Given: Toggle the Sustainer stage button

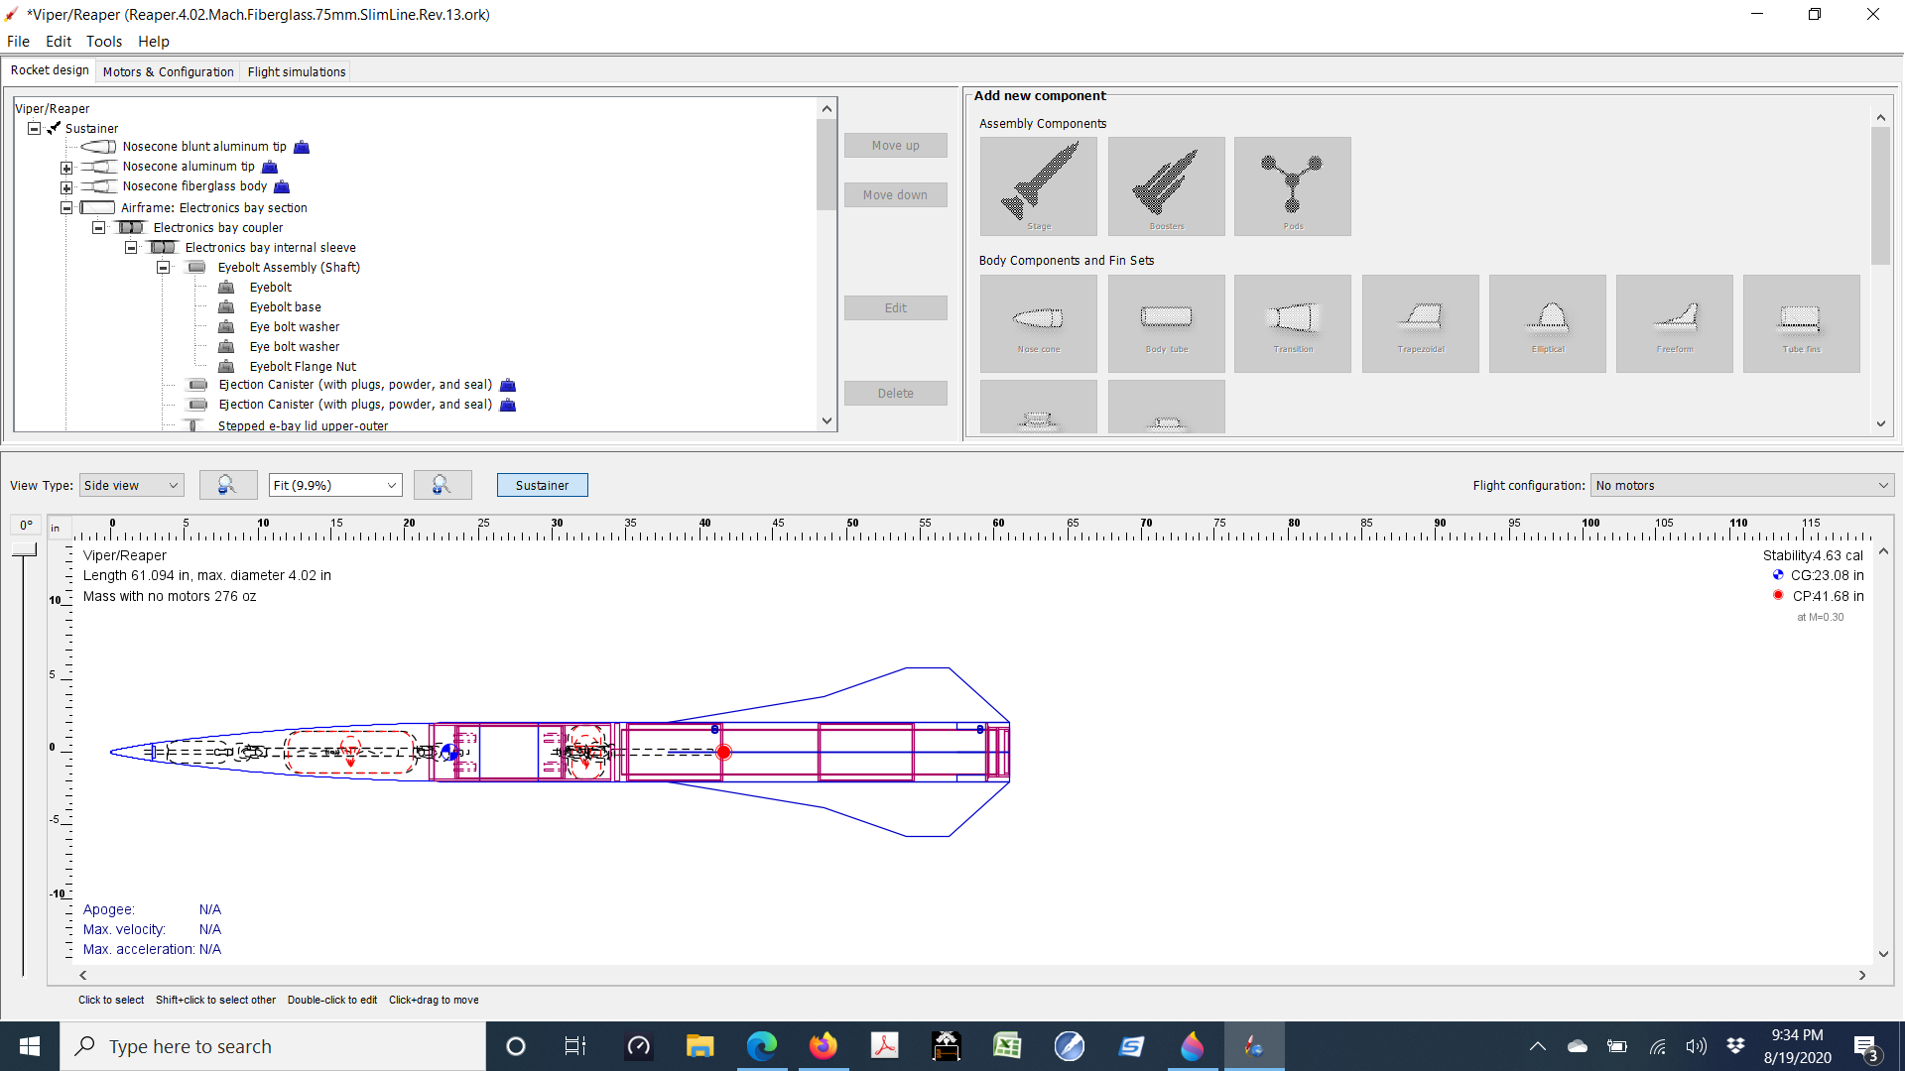Looking at the screenshot, I should coord(543,485).
